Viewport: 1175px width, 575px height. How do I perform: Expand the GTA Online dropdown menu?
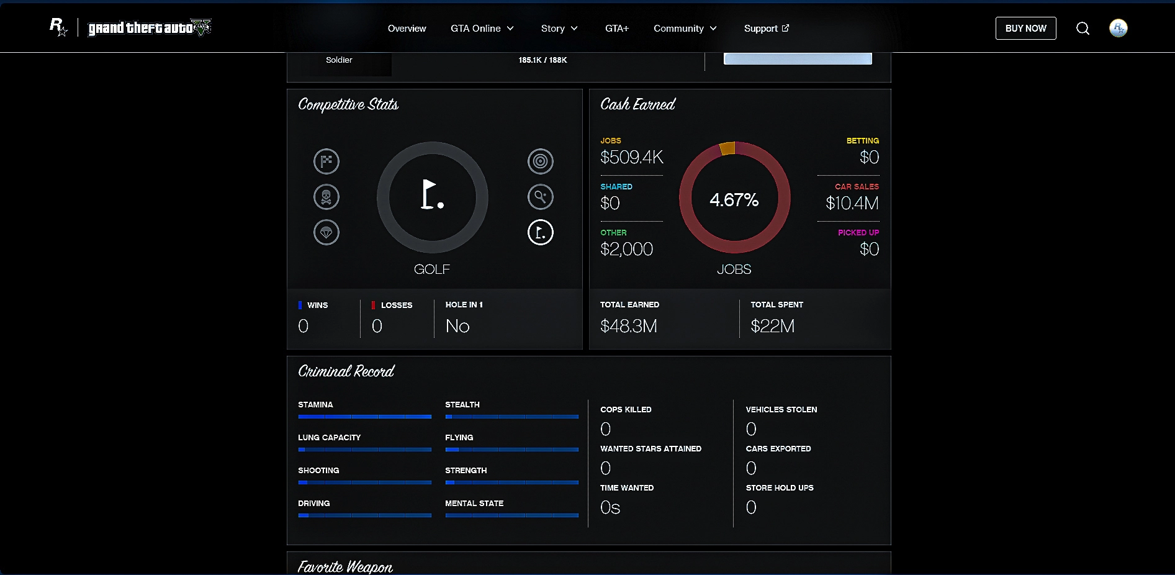[482, 29]
